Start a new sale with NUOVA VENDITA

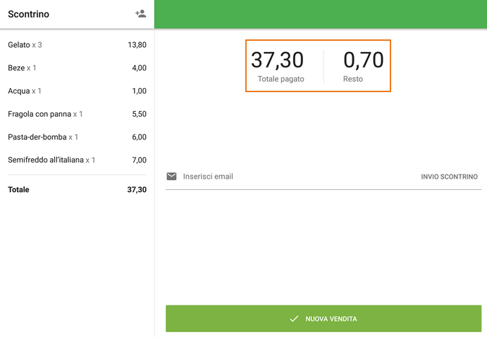[x=323, y=319]
